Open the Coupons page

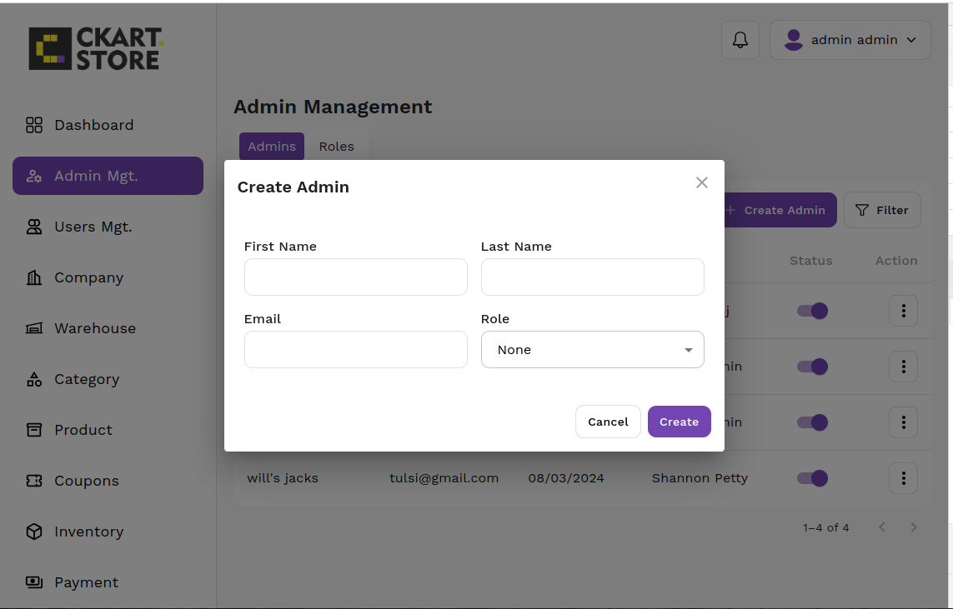(86, 481)
